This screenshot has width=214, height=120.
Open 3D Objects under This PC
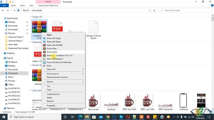[x=13, y=62]
